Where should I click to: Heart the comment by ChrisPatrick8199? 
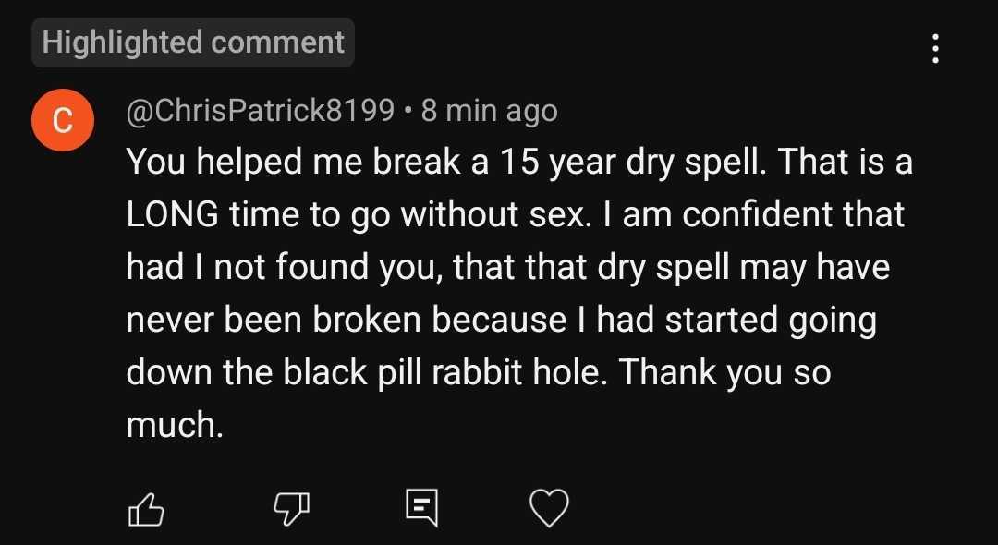pos(548,507)
